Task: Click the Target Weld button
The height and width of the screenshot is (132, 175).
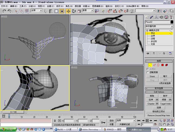Action: 165,104
